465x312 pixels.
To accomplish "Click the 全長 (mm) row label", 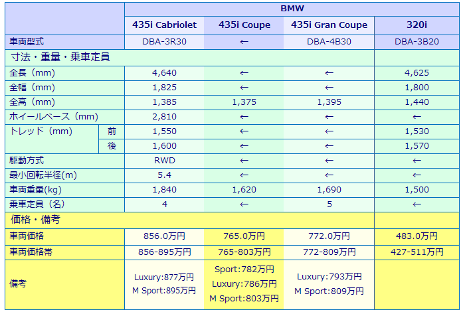I will pyautogui.click(x=64, y=73).
